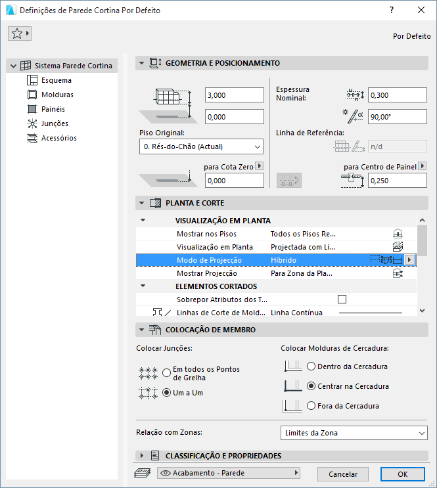Click the para Cota Zero value field
This screenshot has width=437, height=488.
pyautogui.click(x=234, y=181)
